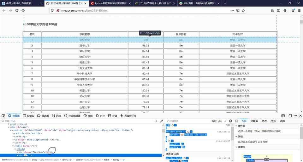Switch to the 控制台 console tab
Viewport: 303px width, 162px height.
coord(30,116)
